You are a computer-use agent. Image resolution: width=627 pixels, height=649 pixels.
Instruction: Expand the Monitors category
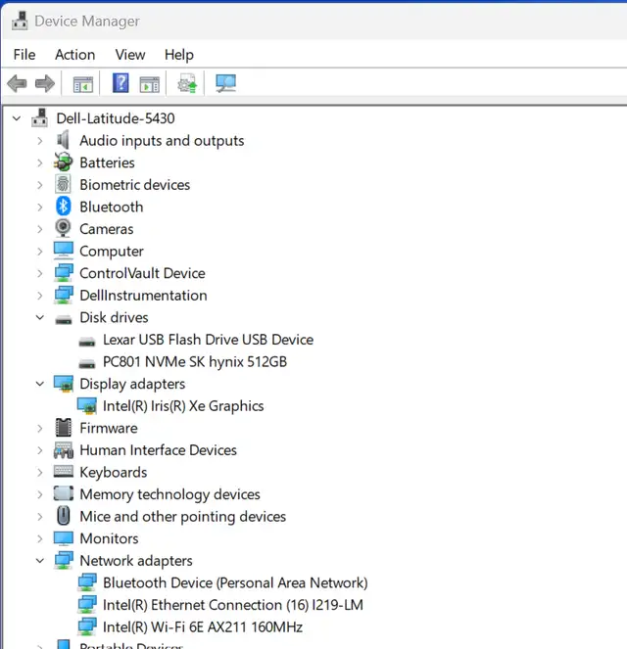tap(40, 539)
